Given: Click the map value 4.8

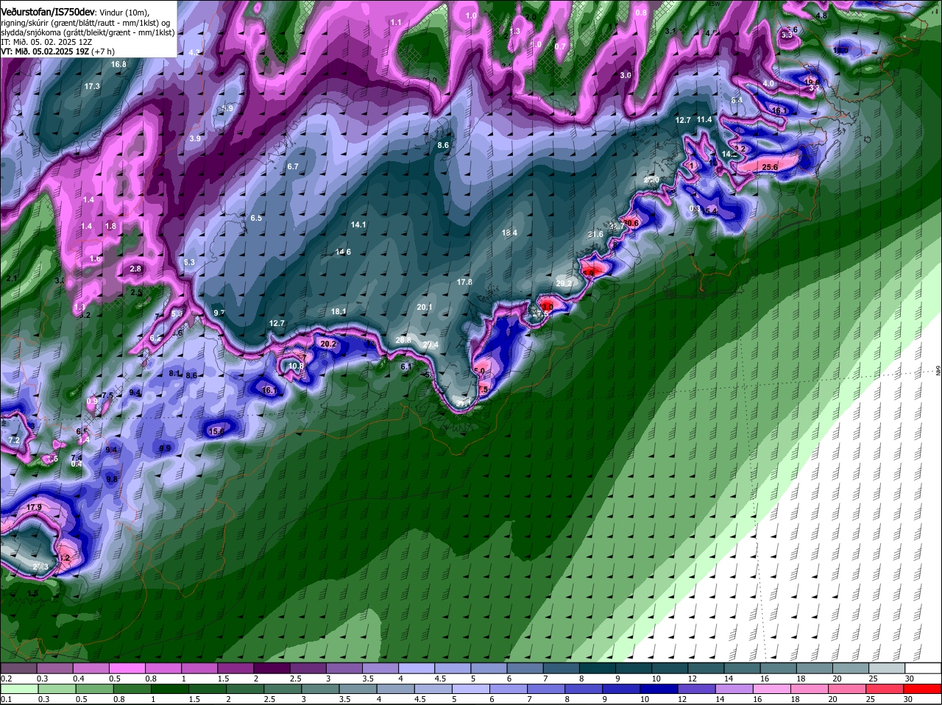Looking at the screenshot, I should [x=822, y=15].
